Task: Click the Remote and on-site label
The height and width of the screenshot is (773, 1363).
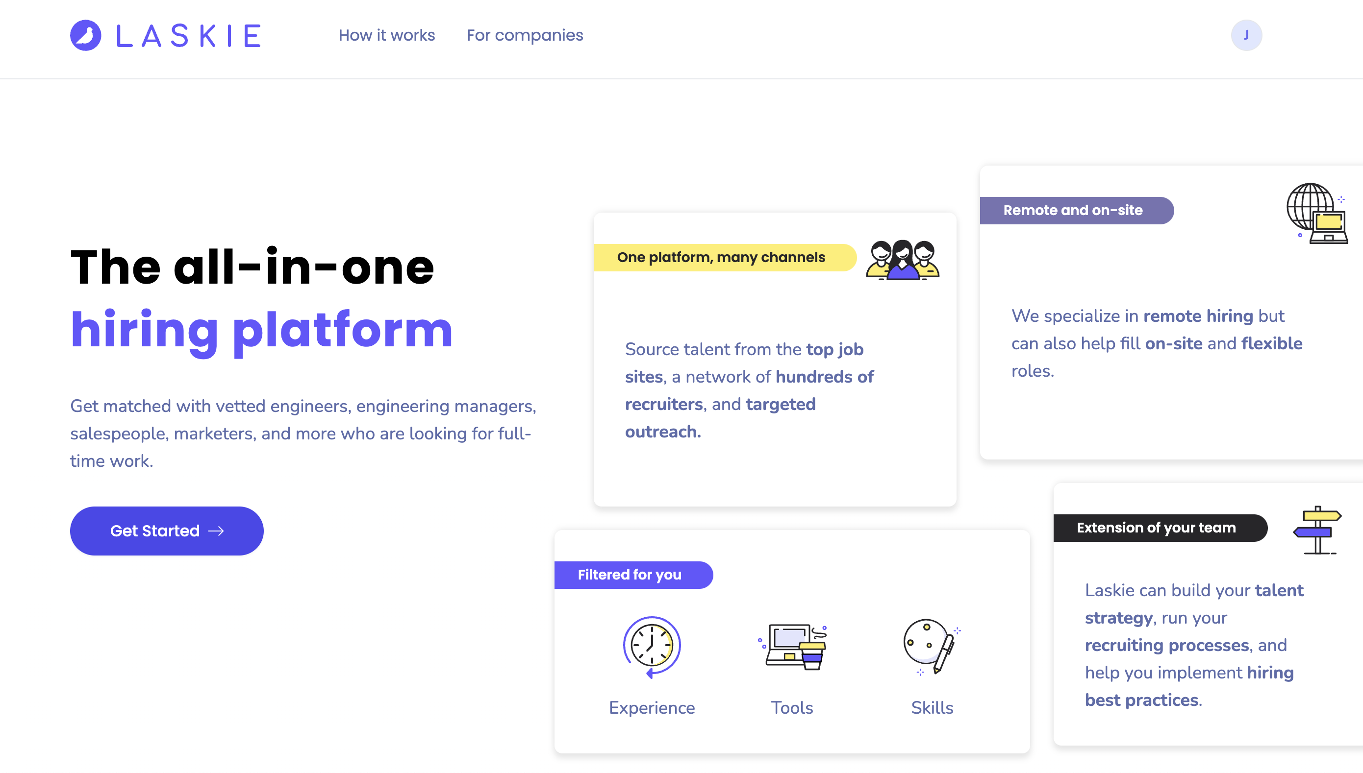Action: 1077,210
